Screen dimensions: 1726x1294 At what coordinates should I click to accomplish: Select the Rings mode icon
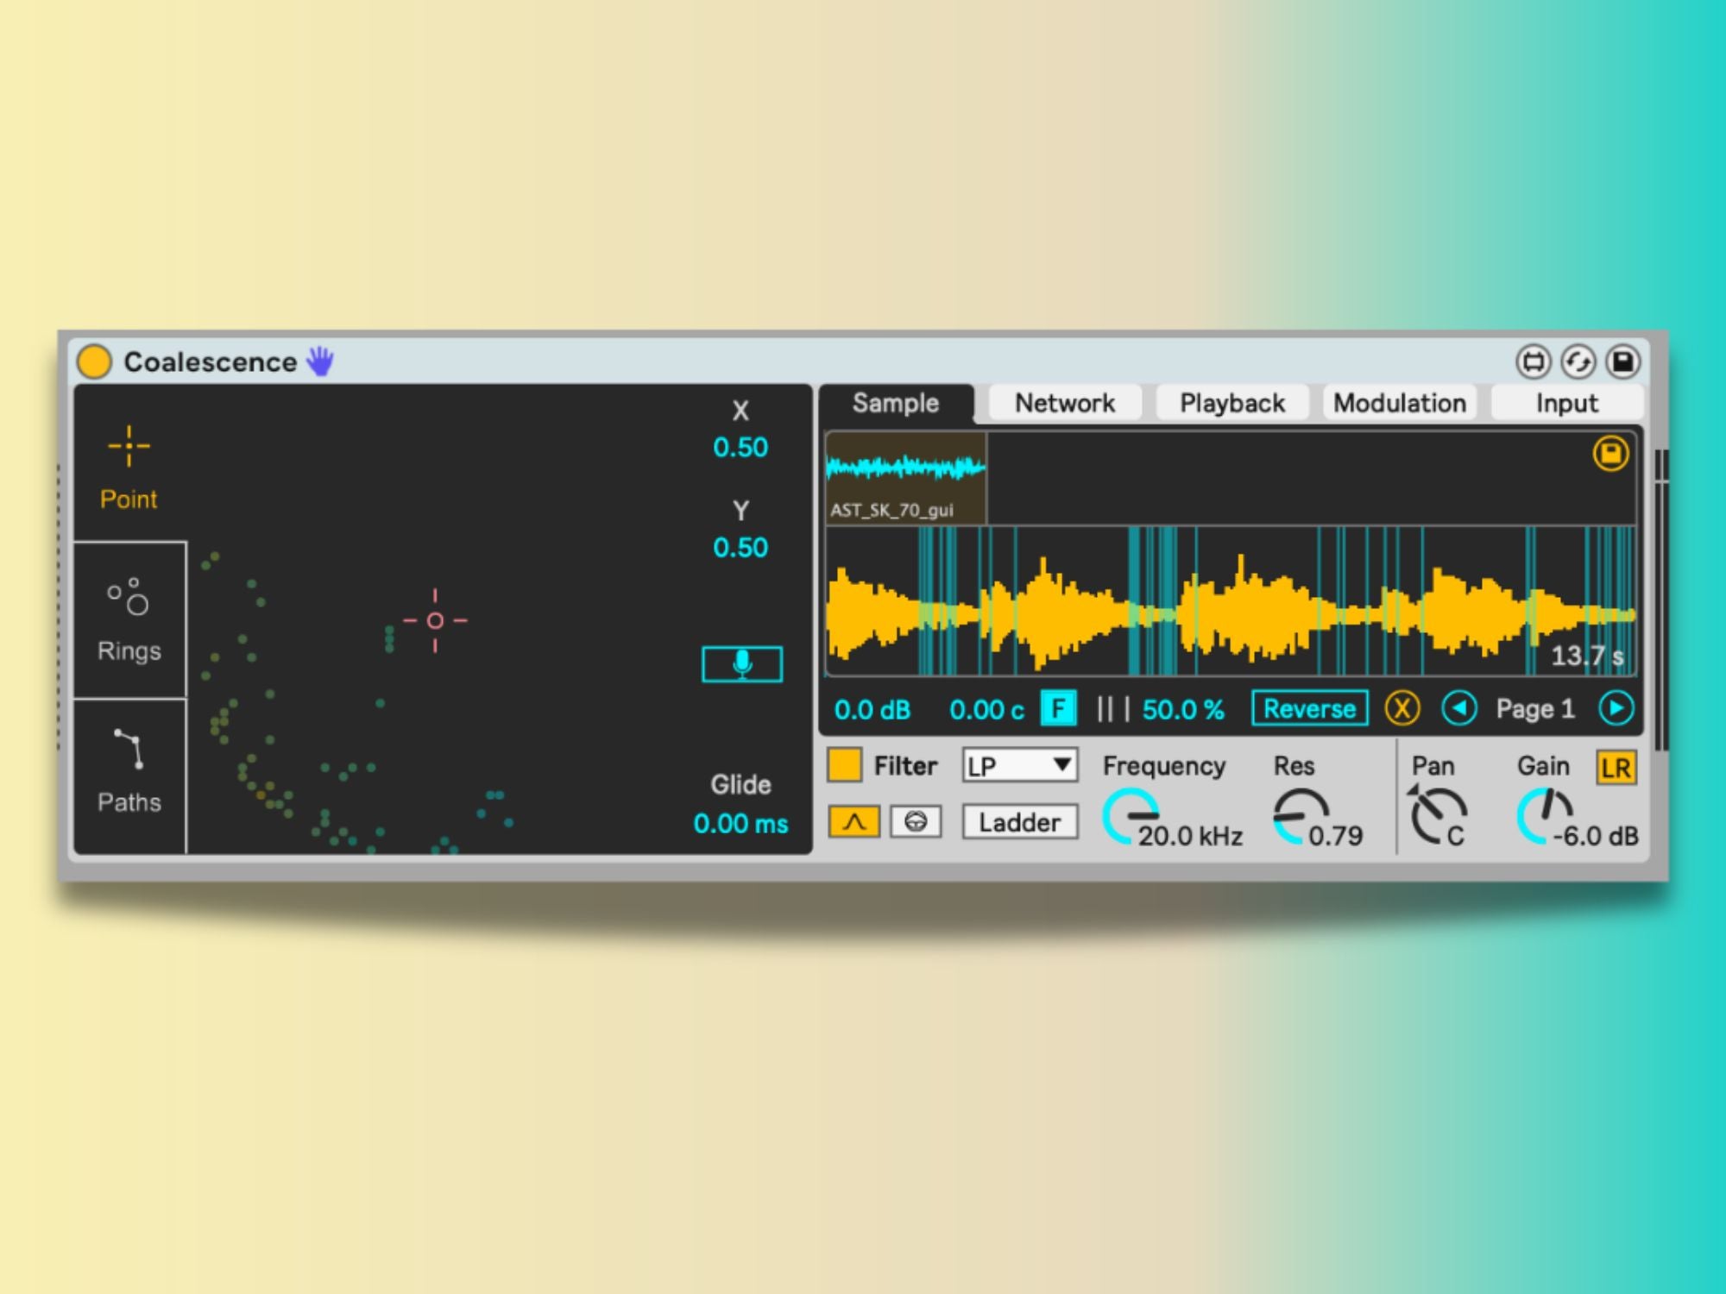pyautogui.click(x=129, y=596)
